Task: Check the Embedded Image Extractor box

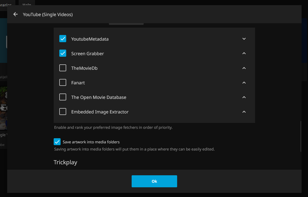Action: click(x=63, y=112)
